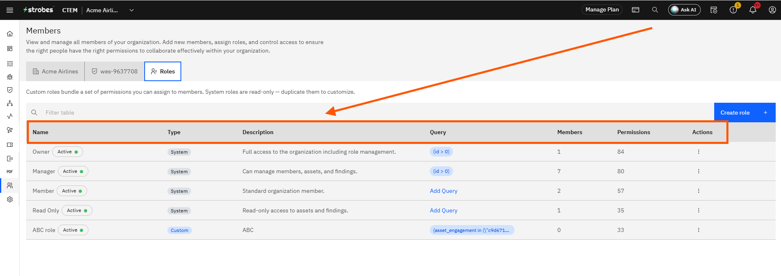Click Manager role description text
This screenshot has width=781, height=276.
point(300,171)
